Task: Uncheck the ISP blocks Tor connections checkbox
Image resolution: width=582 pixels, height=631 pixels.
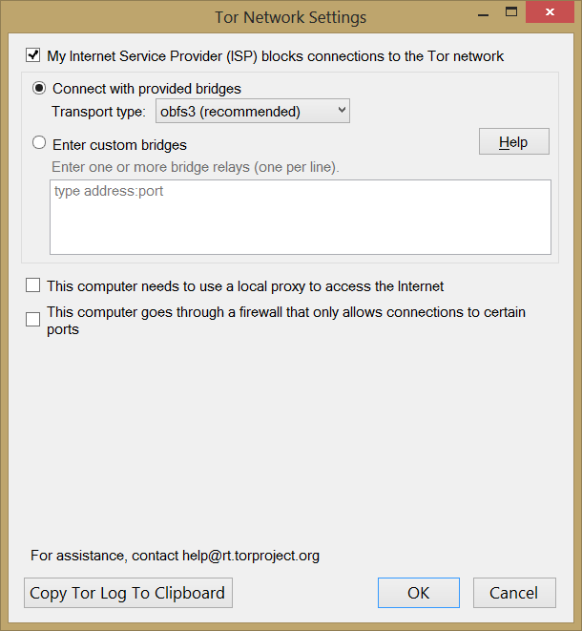Action: click(x=33, y=56)
